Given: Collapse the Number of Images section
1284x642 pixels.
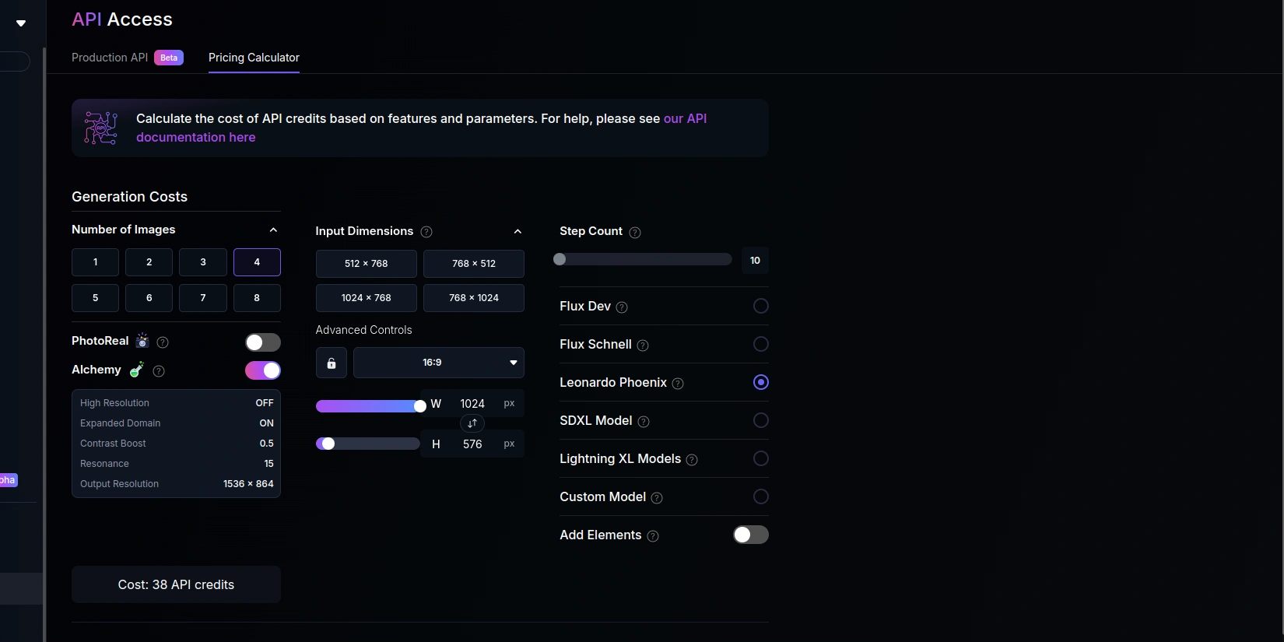Looking at the screenshot, I should point(273,230).
